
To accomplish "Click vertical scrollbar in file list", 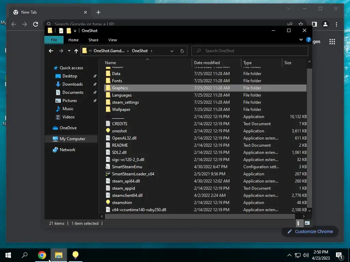I will click(309, 138).
